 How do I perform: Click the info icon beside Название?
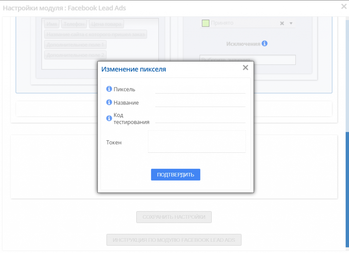point(109,102)
